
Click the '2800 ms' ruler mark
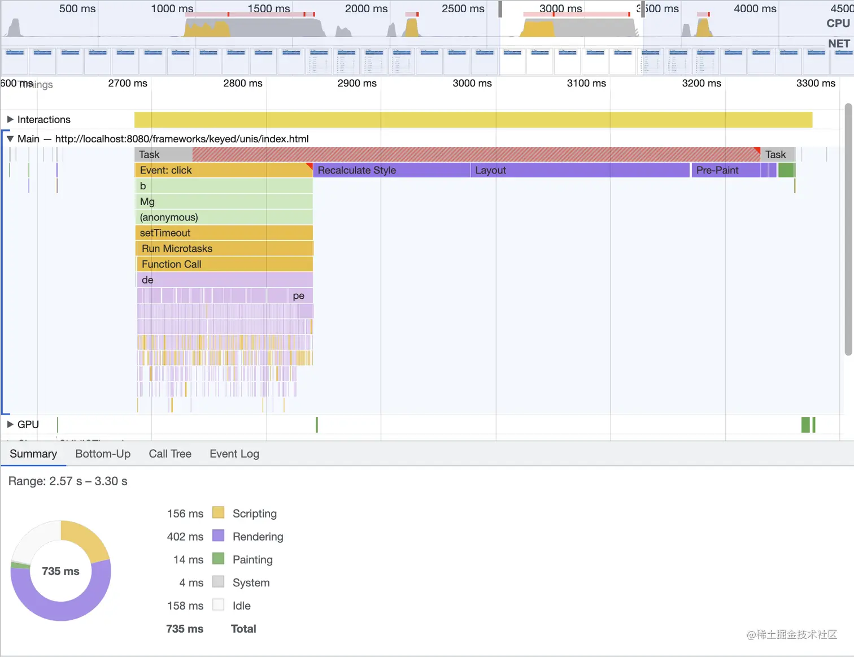pos(243,83)
